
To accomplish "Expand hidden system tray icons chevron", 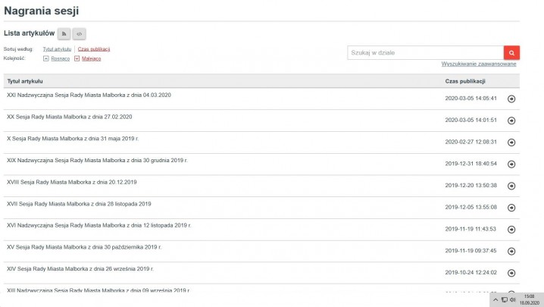I will pos(496,299).
